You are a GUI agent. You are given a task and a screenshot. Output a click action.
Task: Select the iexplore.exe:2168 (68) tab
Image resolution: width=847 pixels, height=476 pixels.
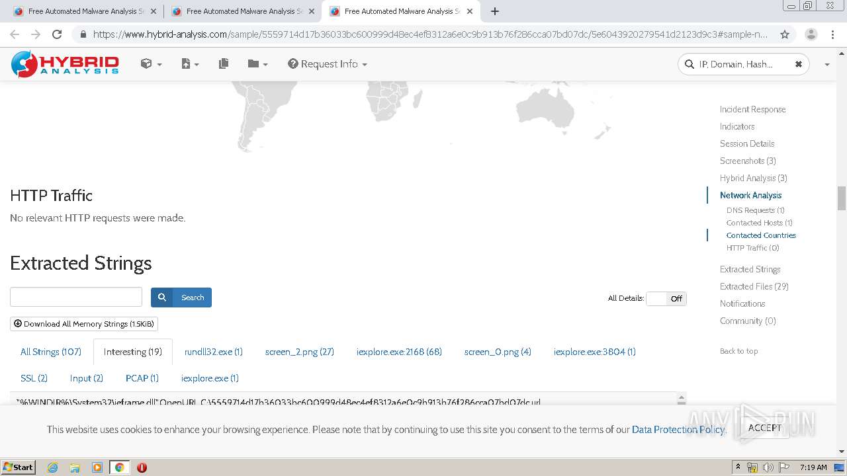pos(399,352)
